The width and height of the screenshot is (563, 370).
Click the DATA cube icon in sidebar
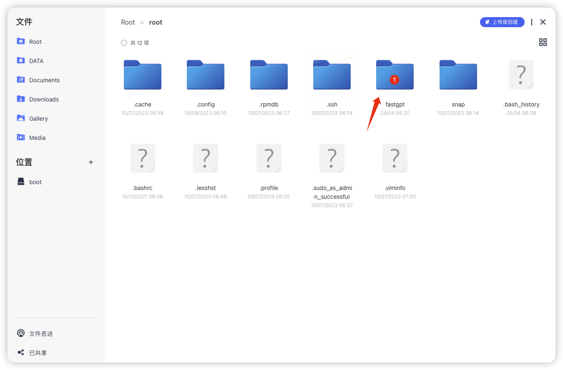(x=21, y=60)
